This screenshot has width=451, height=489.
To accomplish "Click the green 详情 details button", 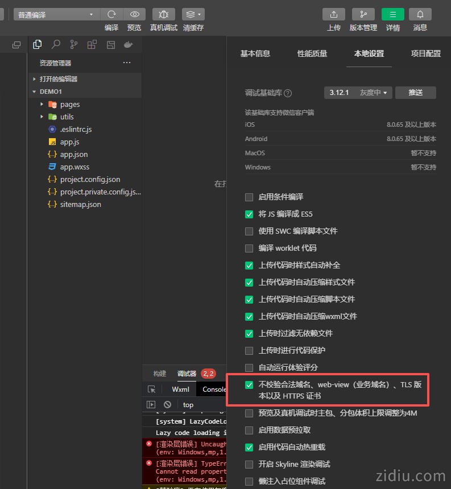I will click(x=392, y=14).
